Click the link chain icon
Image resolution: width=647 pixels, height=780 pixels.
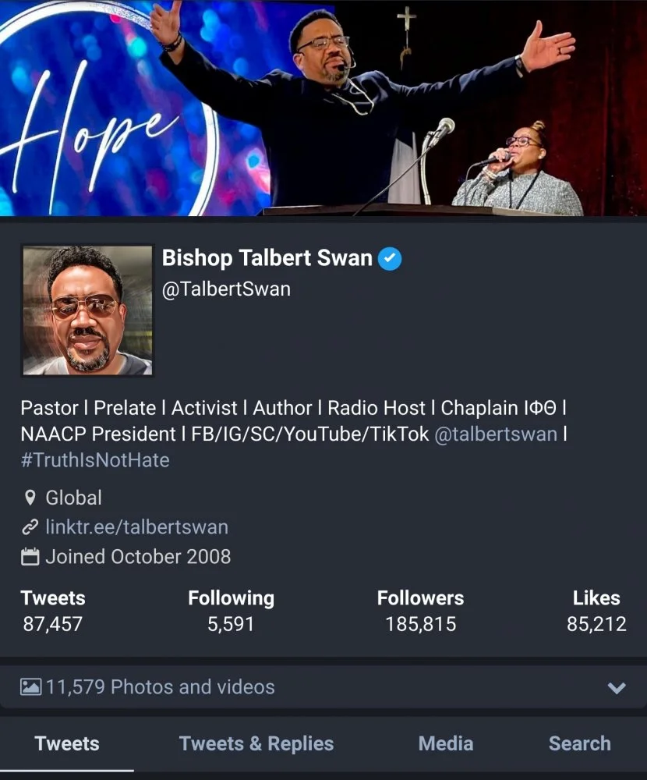coord(30,527)
